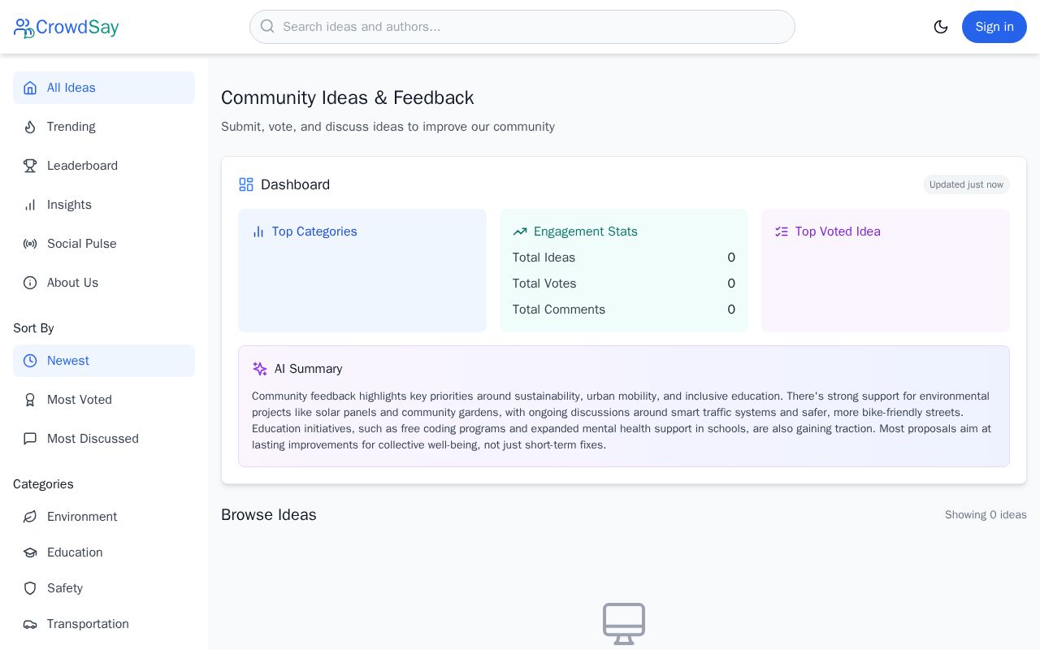This screenshot has height=650, width=1040.
Task: Click the Education graduation cap icon
Action: tap(30, 552)
